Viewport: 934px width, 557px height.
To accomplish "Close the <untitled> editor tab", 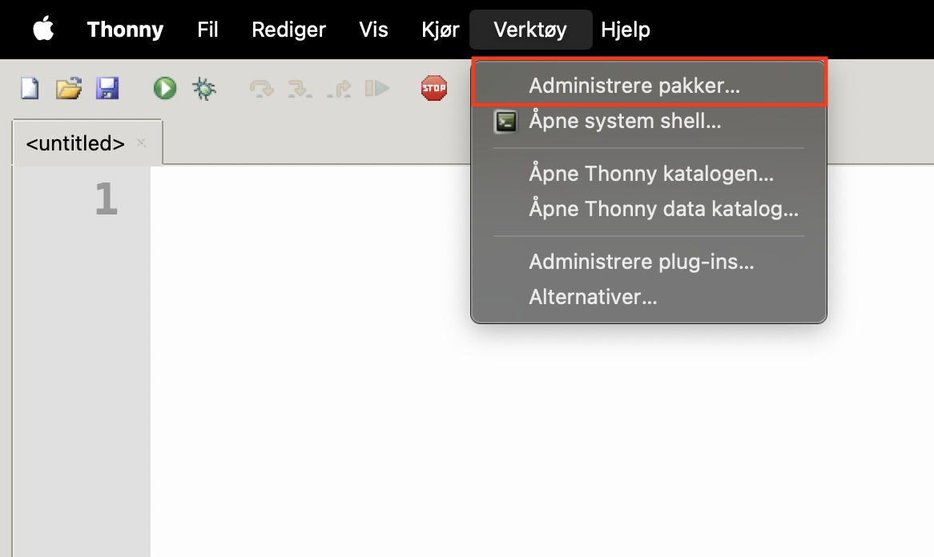I will coord(142,143).
